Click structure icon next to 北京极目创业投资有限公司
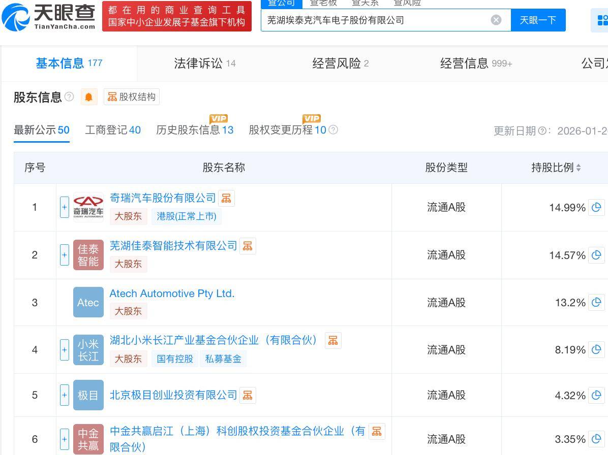 pos(248,395)
